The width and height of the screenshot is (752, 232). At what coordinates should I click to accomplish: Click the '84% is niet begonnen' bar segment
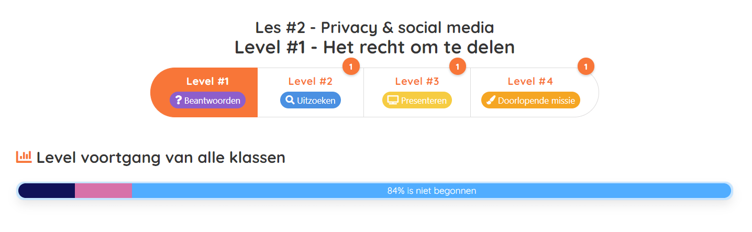[x=432, y=191]
